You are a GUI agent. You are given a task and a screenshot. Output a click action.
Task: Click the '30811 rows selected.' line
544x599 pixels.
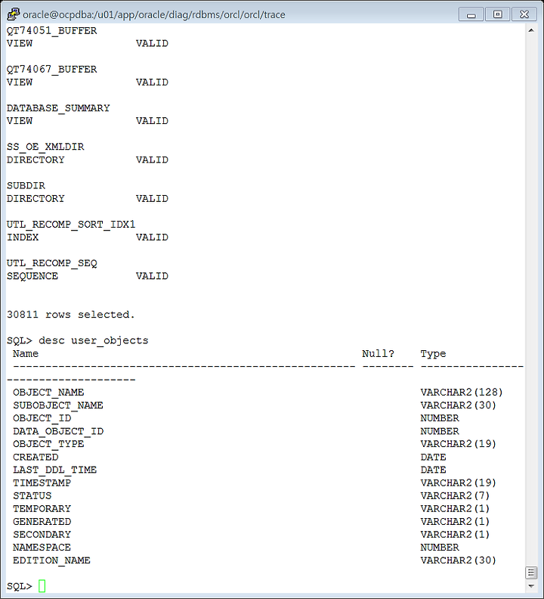[70, 315]
